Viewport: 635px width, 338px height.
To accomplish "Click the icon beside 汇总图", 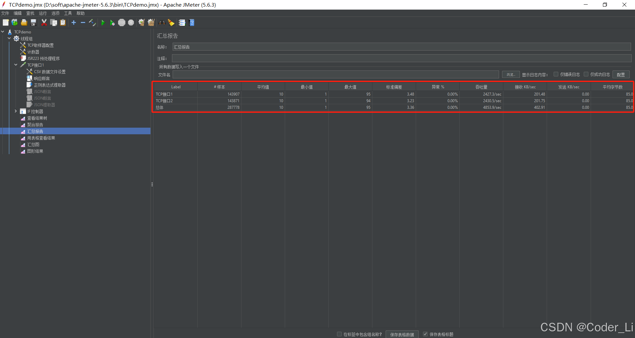I will pyautogui.click(x=23, y=145).
